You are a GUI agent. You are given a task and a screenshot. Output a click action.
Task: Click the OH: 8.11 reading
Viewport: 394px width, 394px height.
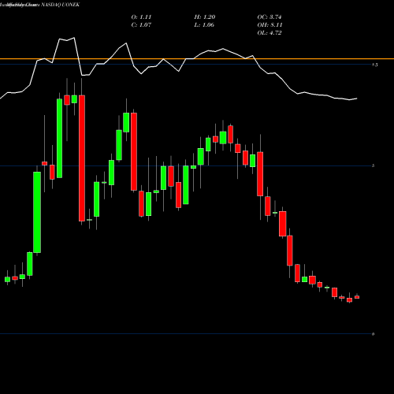[269, 25]
